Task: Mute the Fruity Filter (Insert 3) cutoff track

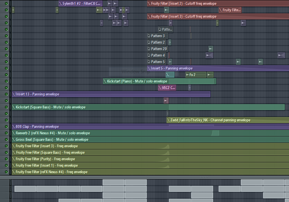Action: (x=6, y=16)
